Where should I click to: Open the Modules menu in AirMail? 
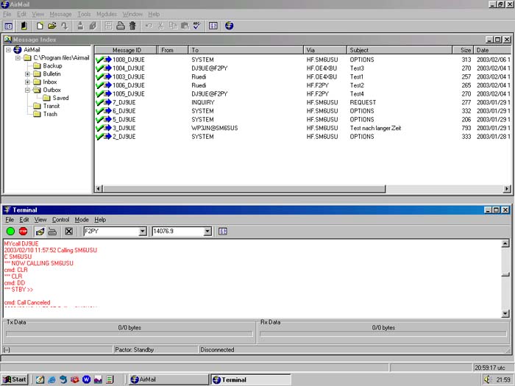click(107, 14)
